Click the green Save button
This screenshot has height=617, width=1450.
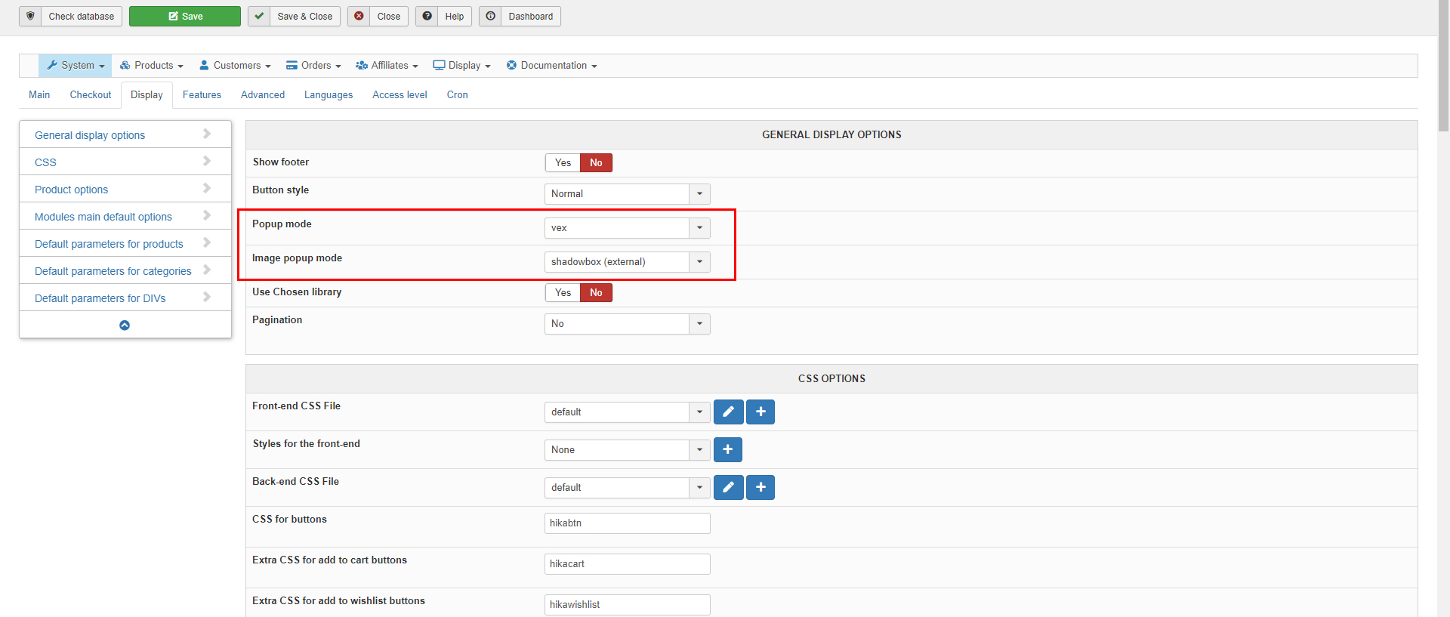tap(185, 16)
